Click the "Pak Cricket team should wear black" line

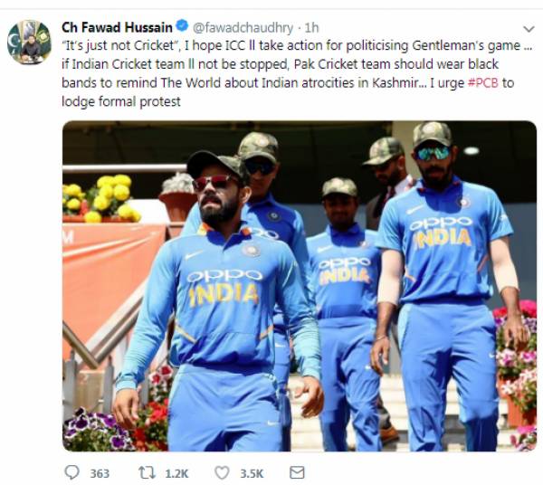pyautogui.click(x=396, y=64)
